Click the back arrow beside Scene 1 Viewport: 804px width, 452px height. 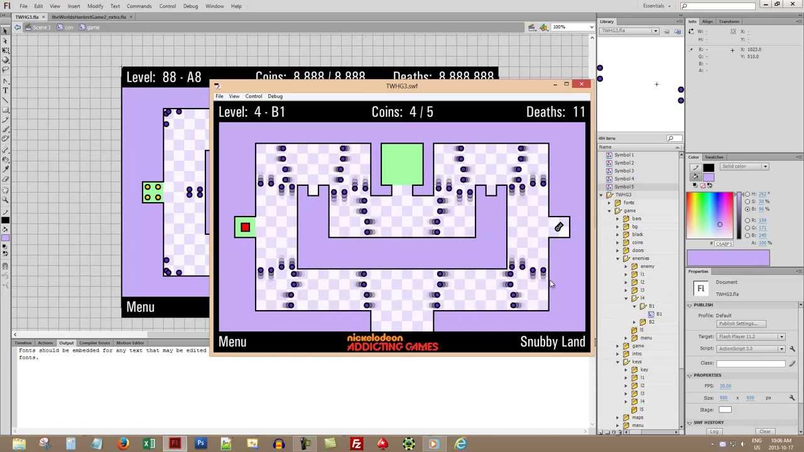tap(18, 27)
